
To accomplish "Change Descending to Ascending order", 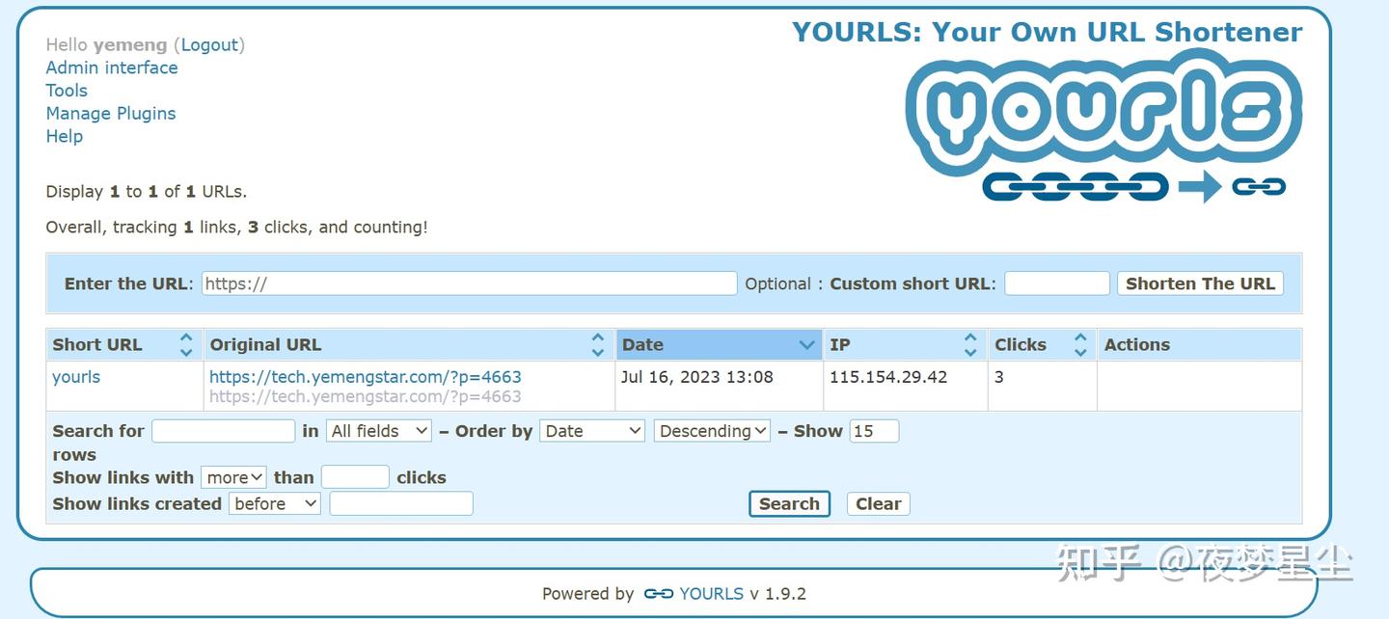I will [x=711, y=431].
